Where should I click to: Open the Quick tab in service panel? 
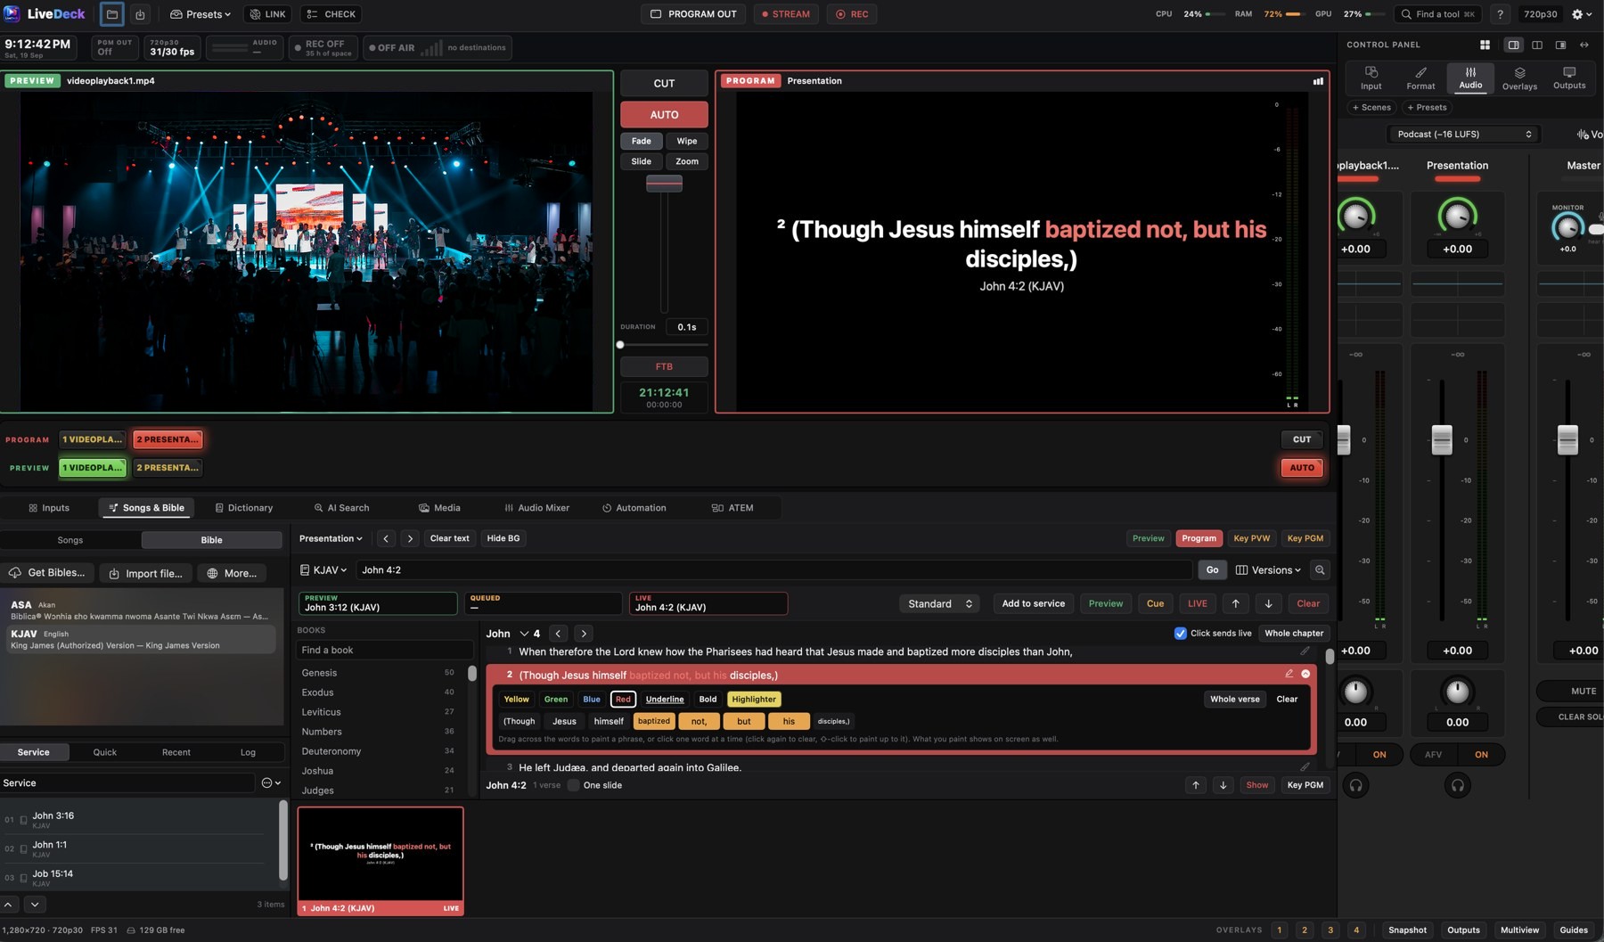pyautogui.click(x=105, y=752)
